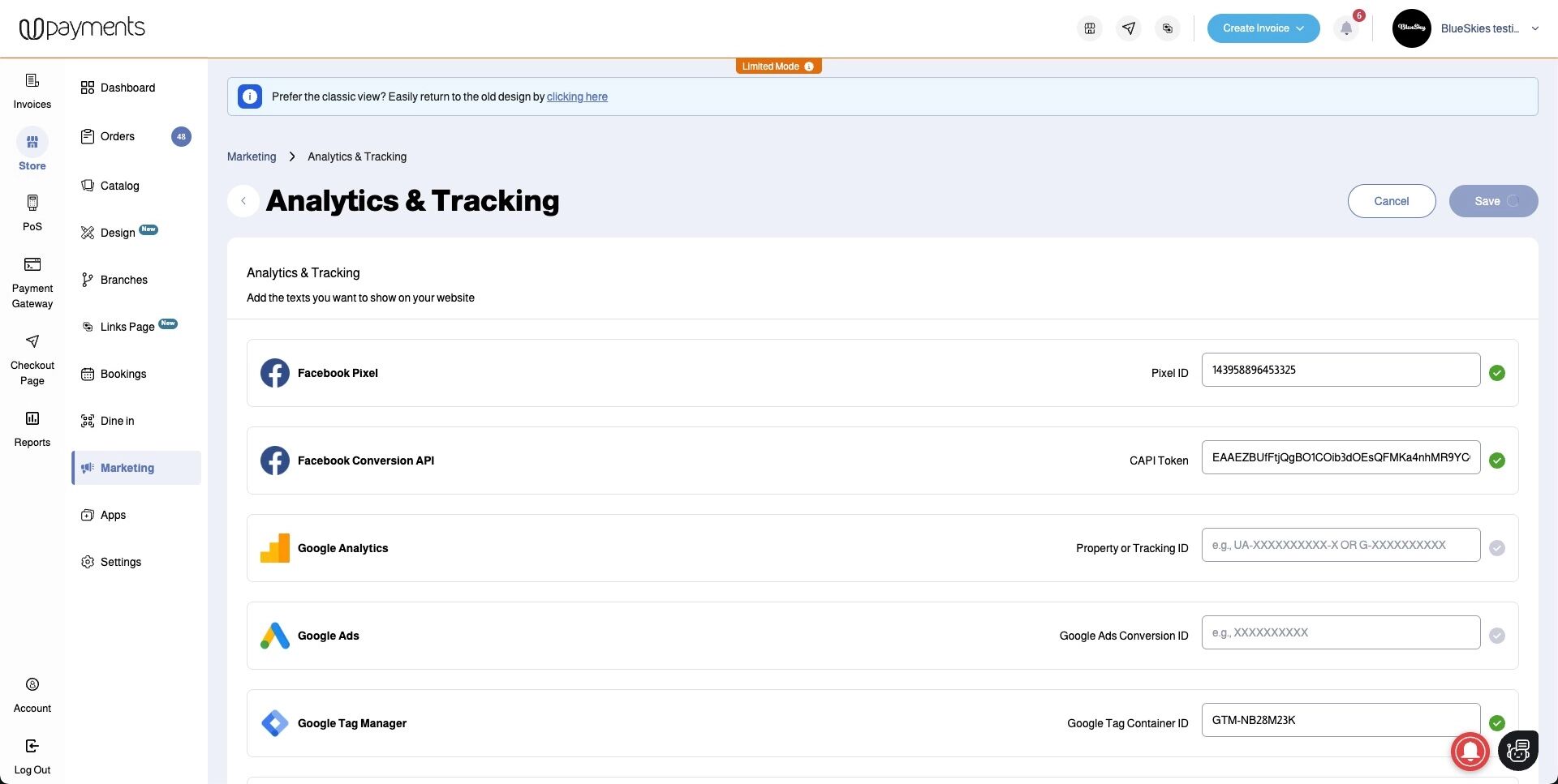Expand the Create Invoice dropdown

tap(1263, 28)
